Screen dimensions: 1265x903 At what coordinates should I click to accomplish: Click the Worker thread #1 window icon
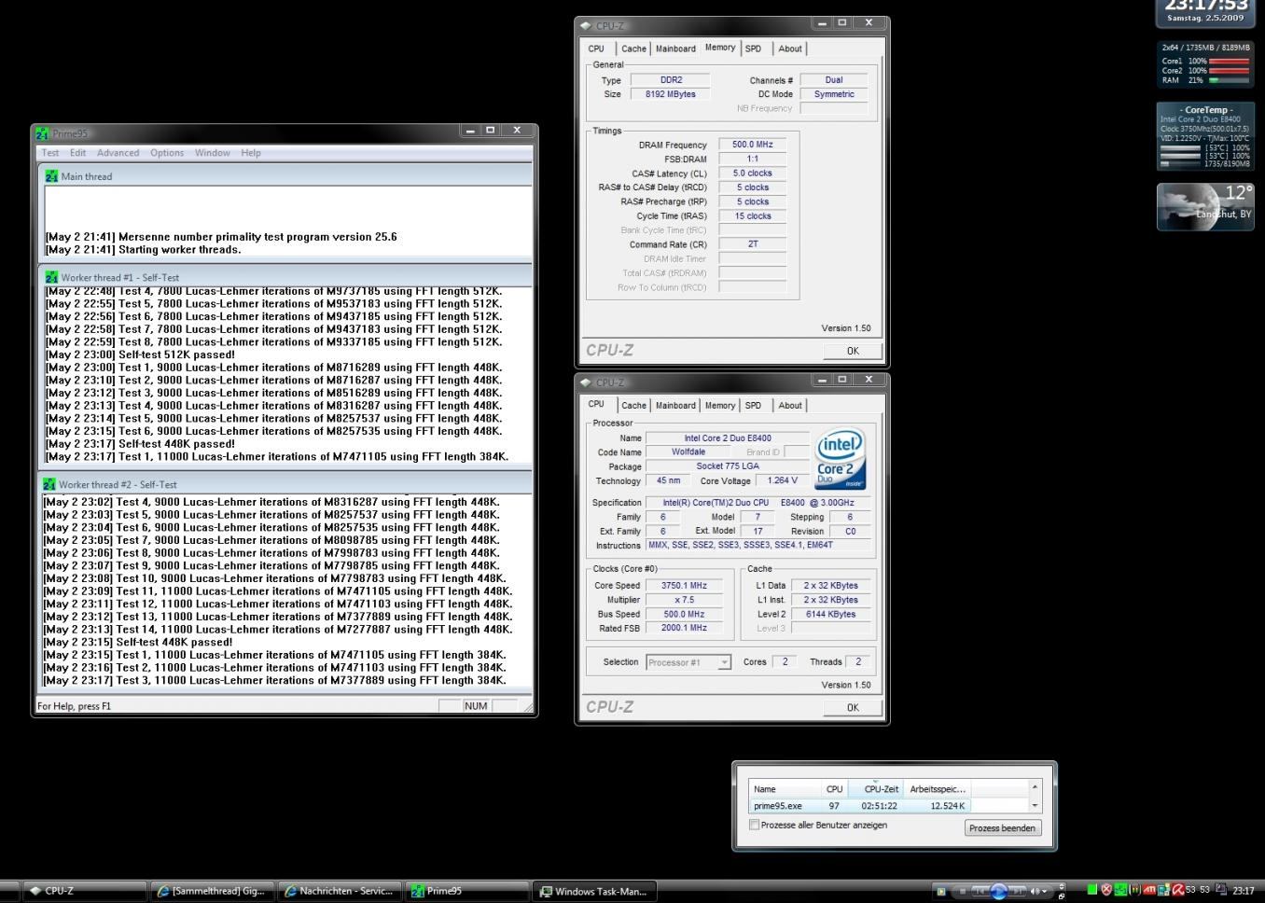(x=51, y=277)
